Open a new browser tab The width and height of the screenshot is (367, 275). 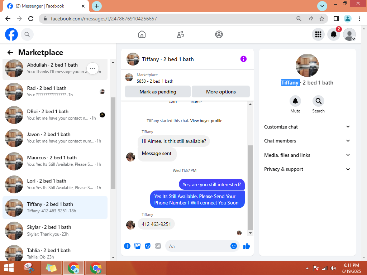pyautogui.click(x=97, y=6)
